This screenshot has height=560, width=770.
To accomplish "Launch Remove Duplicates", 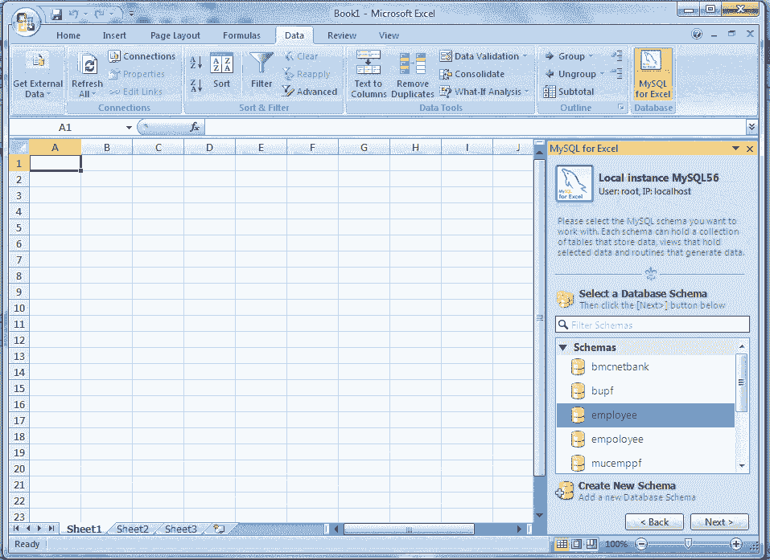I will pos(412,72).
